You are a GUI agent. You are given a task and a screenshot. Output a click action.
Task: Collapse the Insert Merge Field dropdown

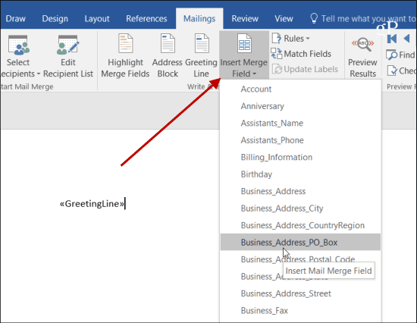click(x=244, y=55)
